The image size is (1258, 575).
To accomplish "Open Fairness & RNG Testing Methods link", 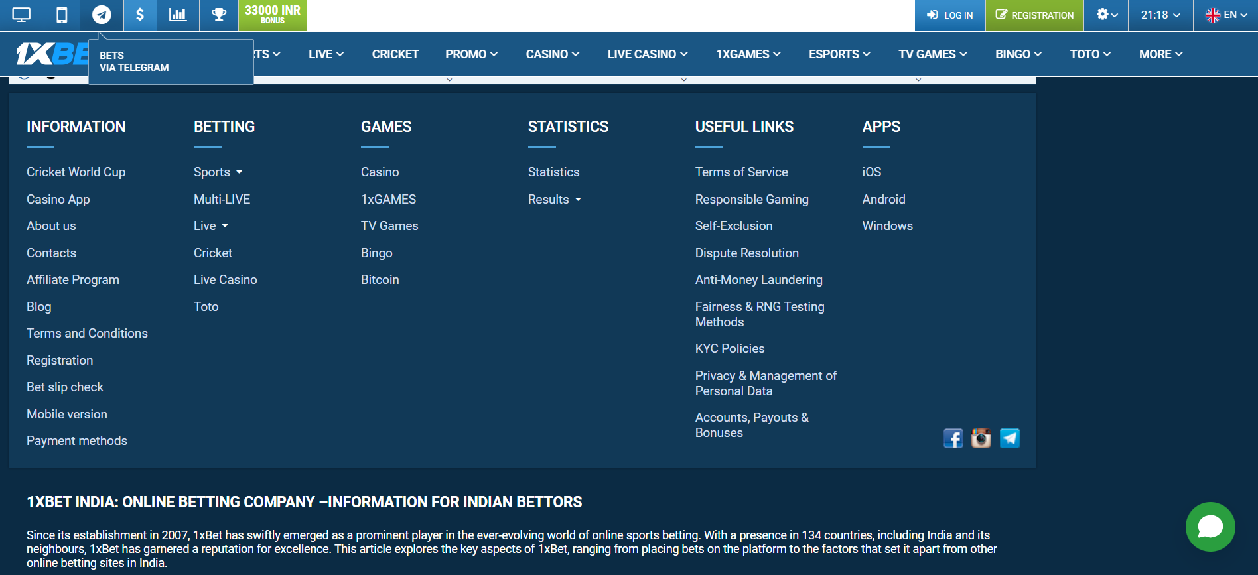I will tap(760, 314).
